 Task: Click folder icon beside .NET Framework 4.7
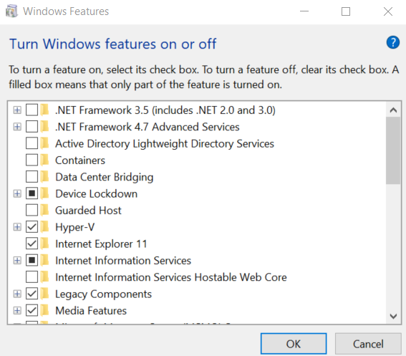coord(45,127)
